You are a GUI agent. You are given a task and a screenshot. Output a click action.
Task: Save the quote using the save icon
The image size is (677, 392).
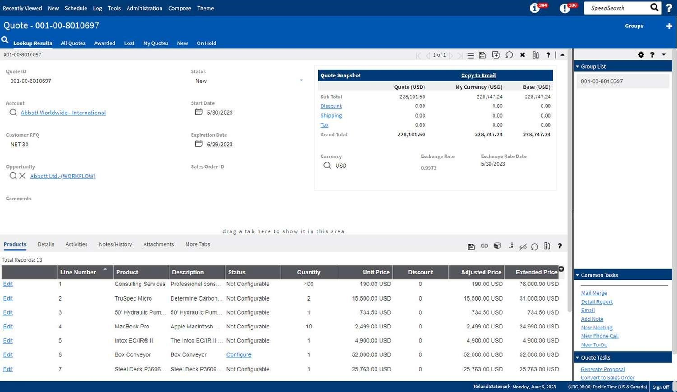[482, 55]
